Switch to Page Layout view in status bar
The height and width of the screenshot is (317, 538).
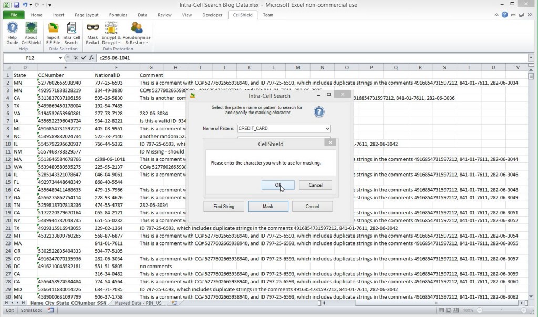click(449, 310)
